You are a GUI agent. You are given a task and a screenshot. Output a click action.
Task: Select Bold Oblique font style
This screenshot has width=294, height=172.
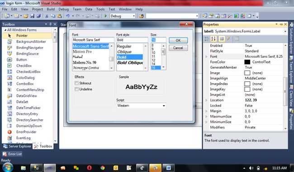(x=129, y=63)
